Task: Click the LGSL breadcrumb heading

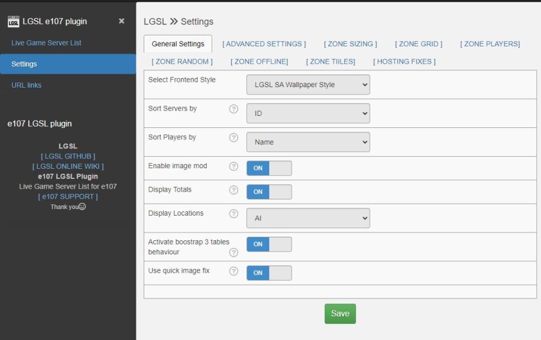Action: tap(155, 22)
